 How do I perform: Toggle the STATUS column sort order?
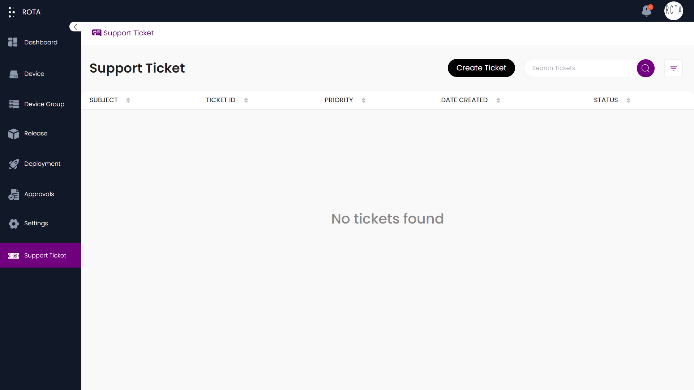[x=628, y=100]
